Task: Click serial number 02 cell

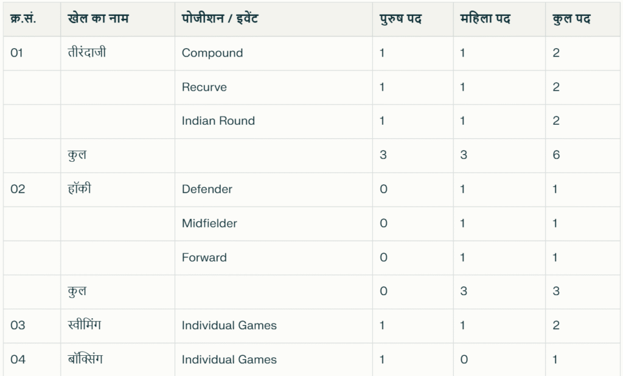Action: click(x=18, y=189)
